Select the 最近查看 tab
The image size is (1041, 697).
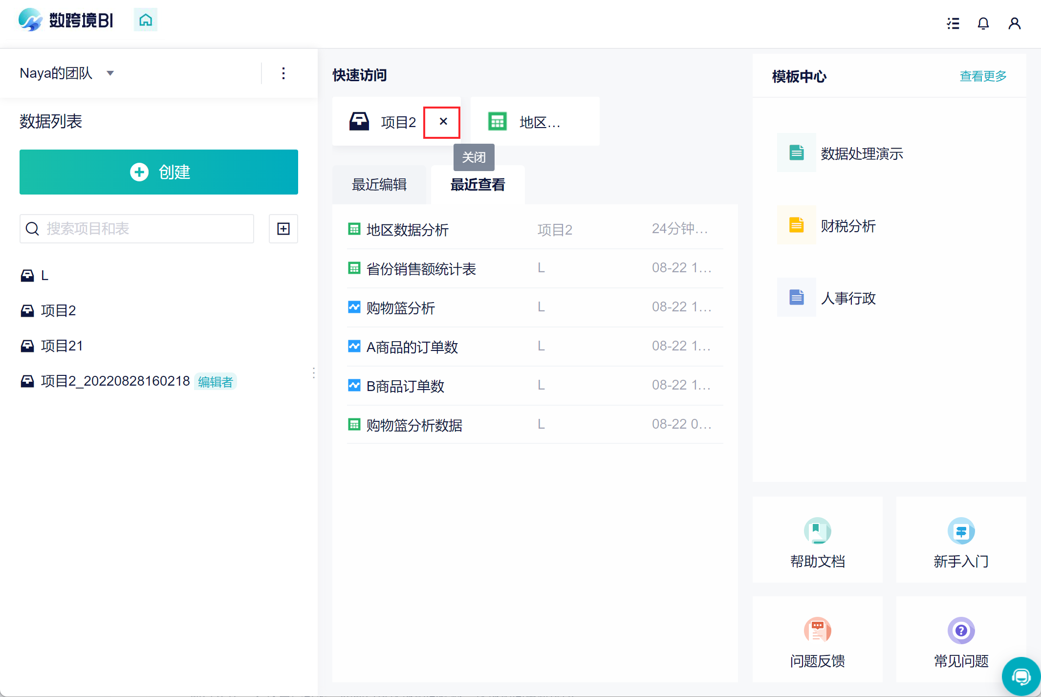pyautogui.click(x=477, y=185)
